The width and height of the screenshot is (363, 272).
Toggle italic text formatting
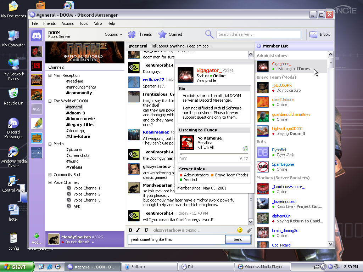[x=138, y=230]
